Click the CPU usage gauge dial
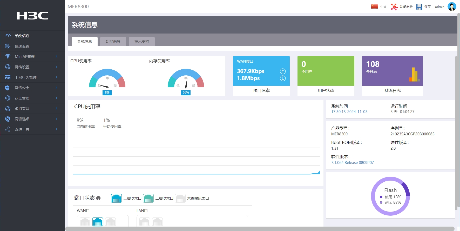 point(107,78)
